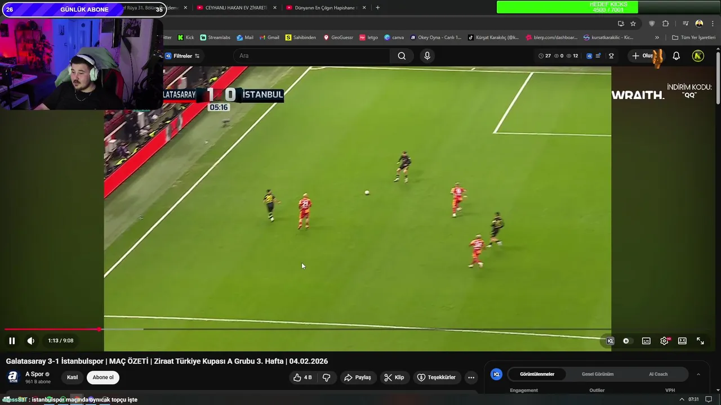Pause the YouTube video
Screen dimensions: 721x405
[12, 341]
